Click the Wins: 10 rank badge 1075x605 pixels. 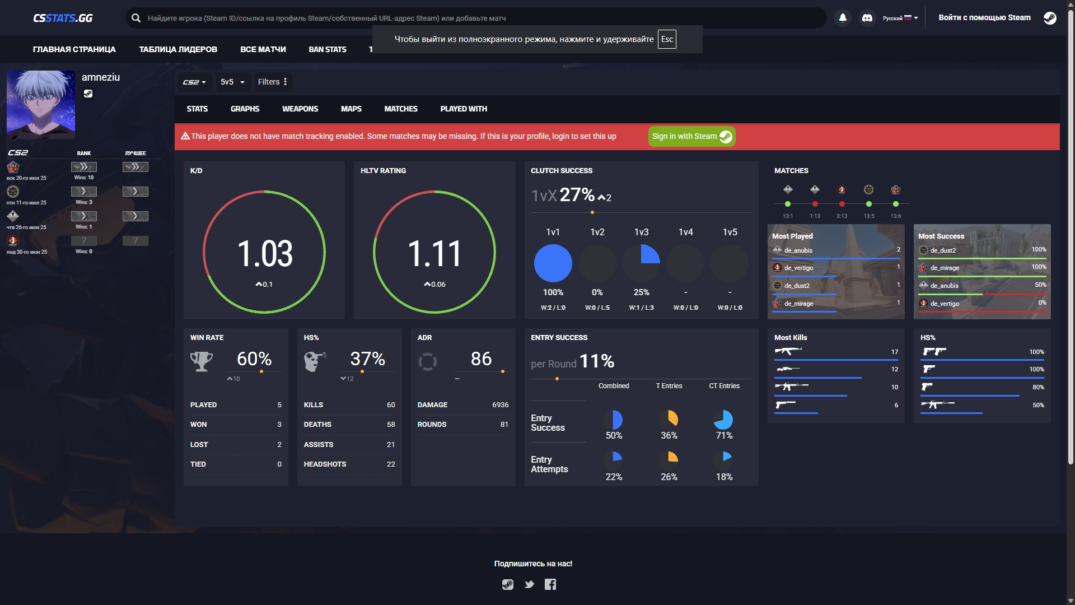click(84, 167)
